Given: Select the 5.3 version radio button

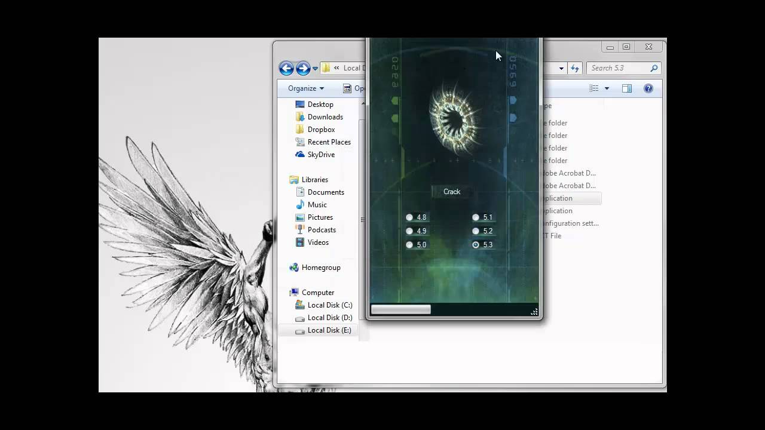Looking at the screenshot, I should [x=476, y=245].
